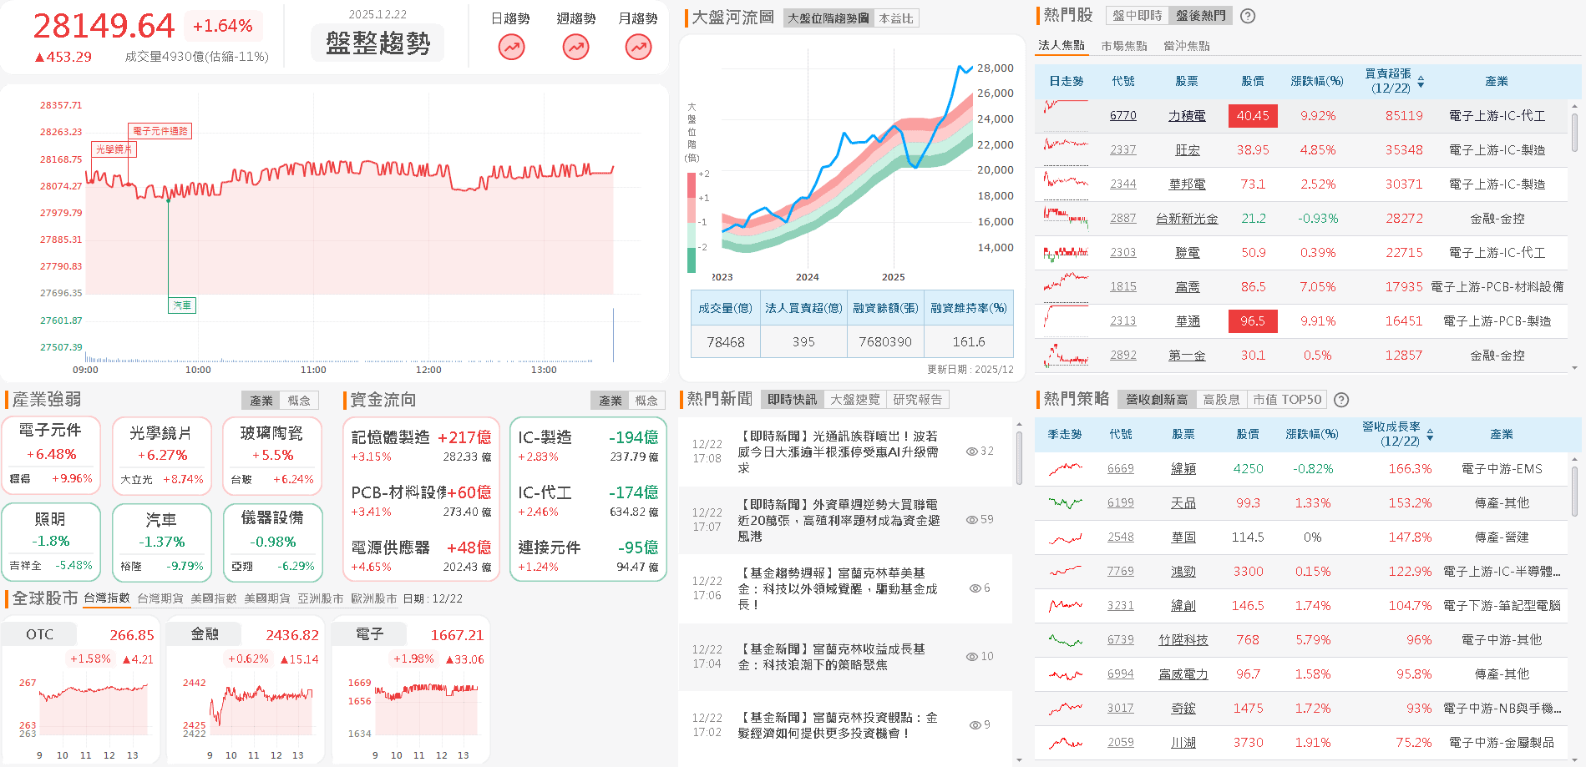Viewport: 1586px width, 767px height.
Task: Click the 月趨勢 monthly trend signal icon
Action: (637, 48)
